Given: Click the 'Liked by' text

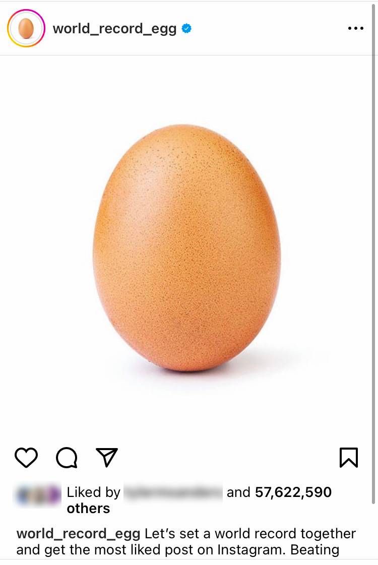Looking at the screenshot, I should [93, 492].
